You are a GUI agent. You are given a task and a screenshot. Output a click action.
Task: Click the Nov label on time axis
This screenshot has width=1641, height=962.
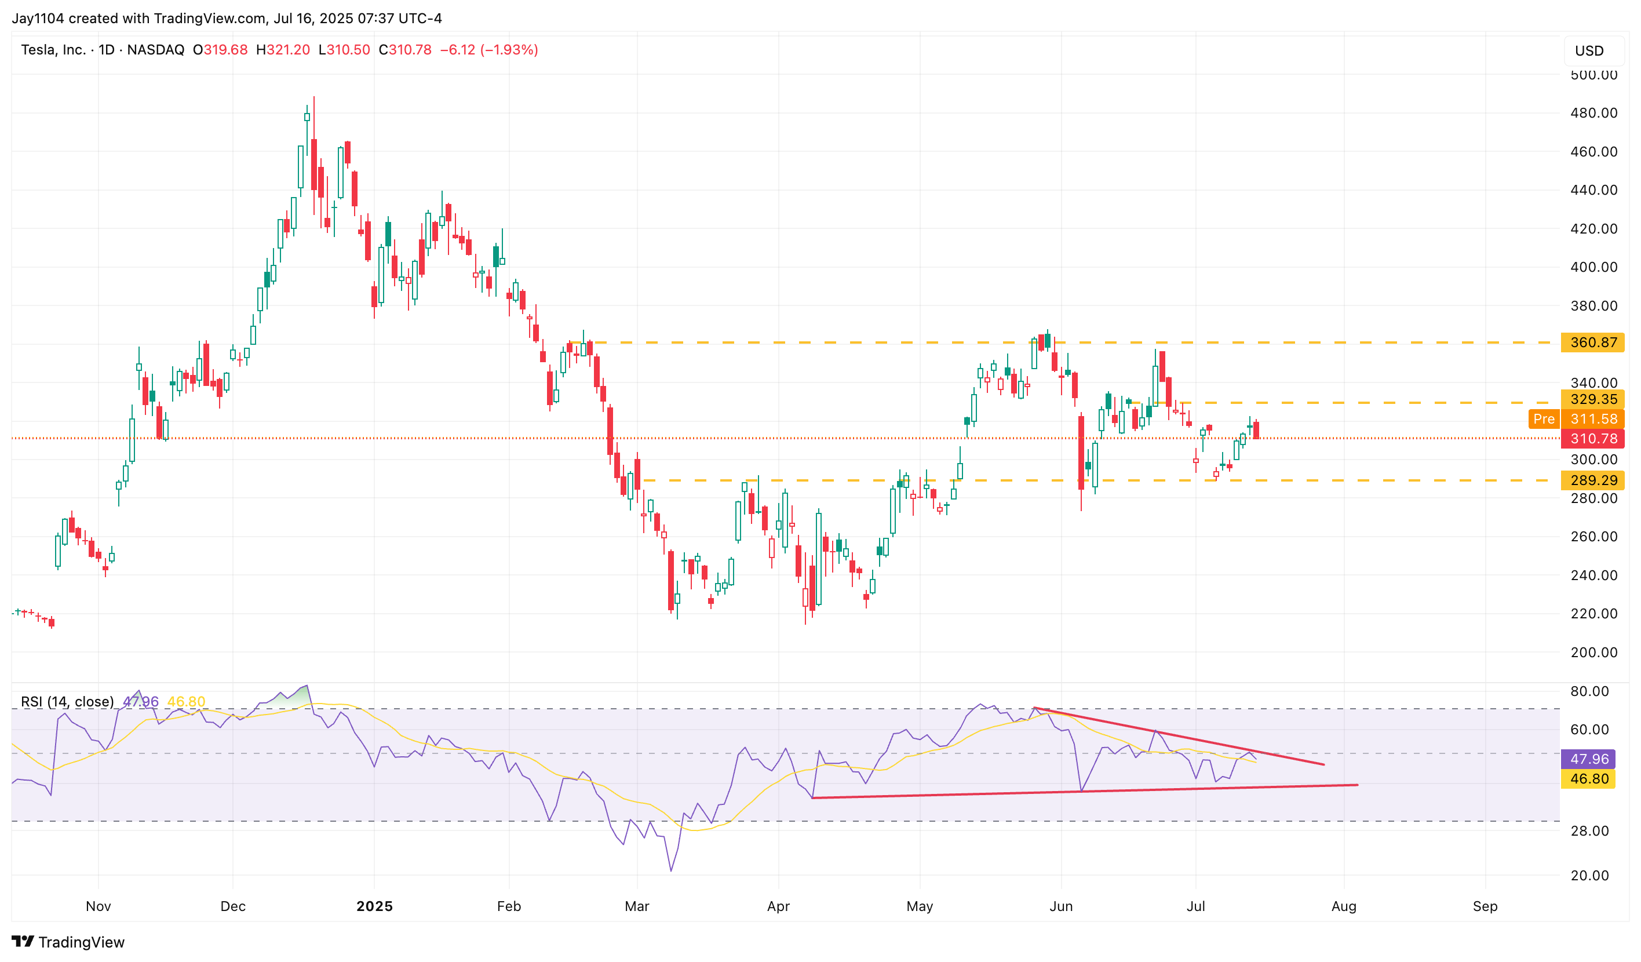pos(99,906)
